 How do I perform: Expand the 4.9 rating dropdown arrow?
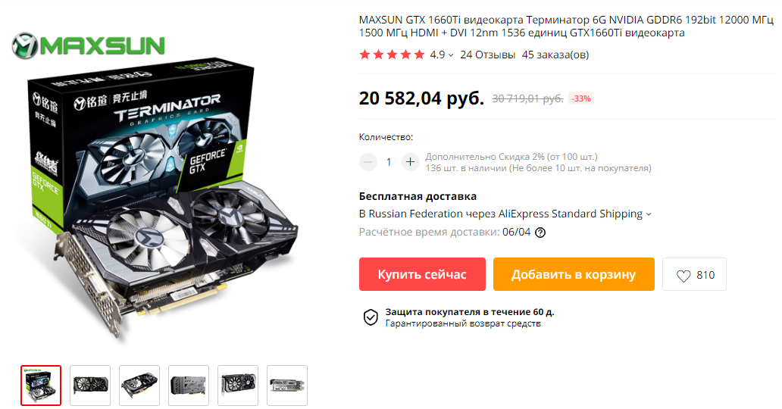[451, 55]
